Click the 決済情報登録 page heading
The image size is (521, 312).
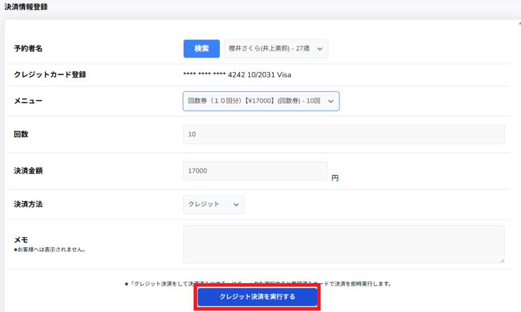(x=26, y=7)
